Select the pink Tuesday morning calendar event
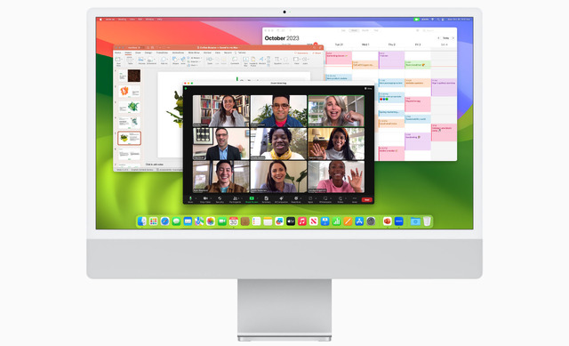569x346 pixels. (339, 58)
